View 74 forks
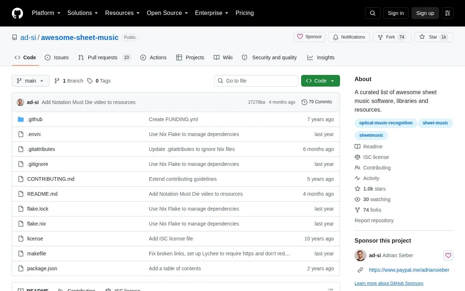The width and height of the screenshot is (465, 291). pyautogui.click(x=368, y=210)
